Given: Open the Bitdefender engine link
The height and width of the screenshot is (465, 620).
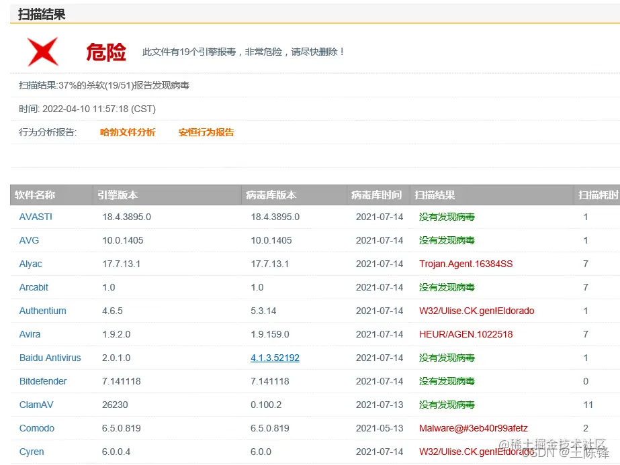Looking at the screenshot, I should pyautogui.click(x=43, y=381).
